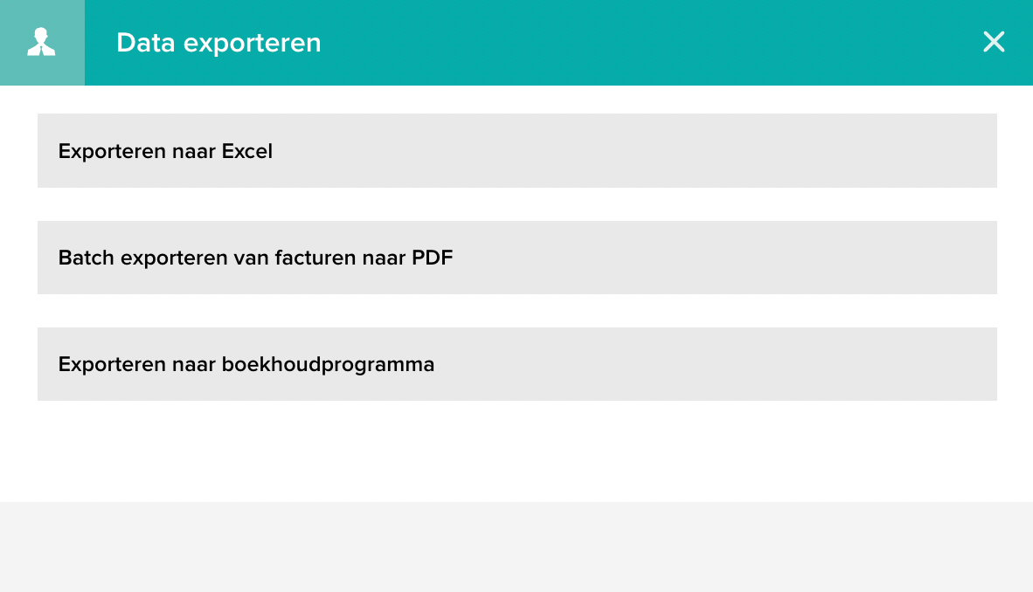The height and width of the screenshot is (592, 1033).
Task: Click the user avatar tile beside the title
Action: 42,43
